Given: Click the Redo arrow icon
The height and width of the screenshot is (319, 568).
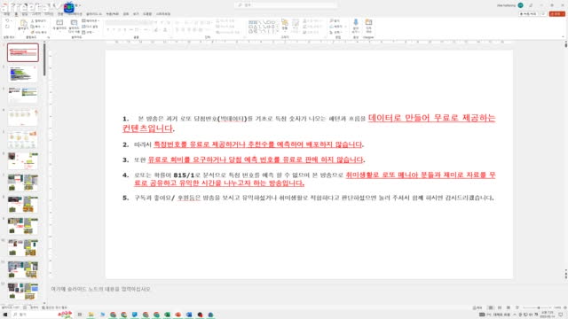Looking at the screenshot, I should coord(7,27).
